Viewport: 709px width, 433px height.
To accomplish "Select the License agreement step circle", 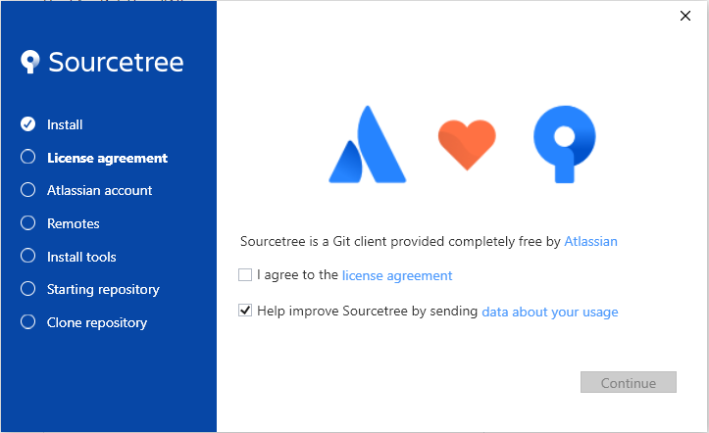I will [x=28, y=157].
